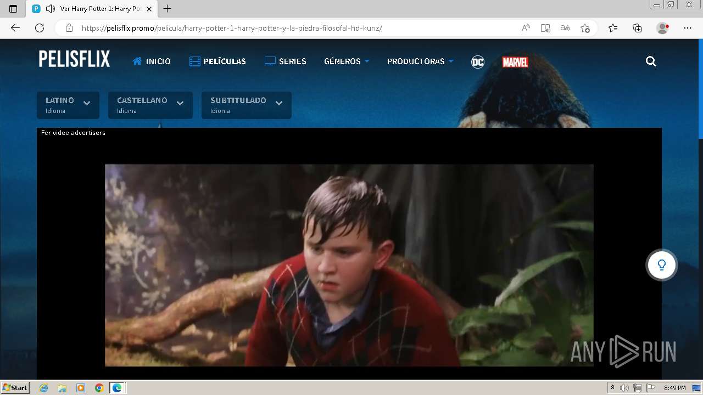Open the browser profile icon
Screen dimensions: 703x395
coord(662,28)
